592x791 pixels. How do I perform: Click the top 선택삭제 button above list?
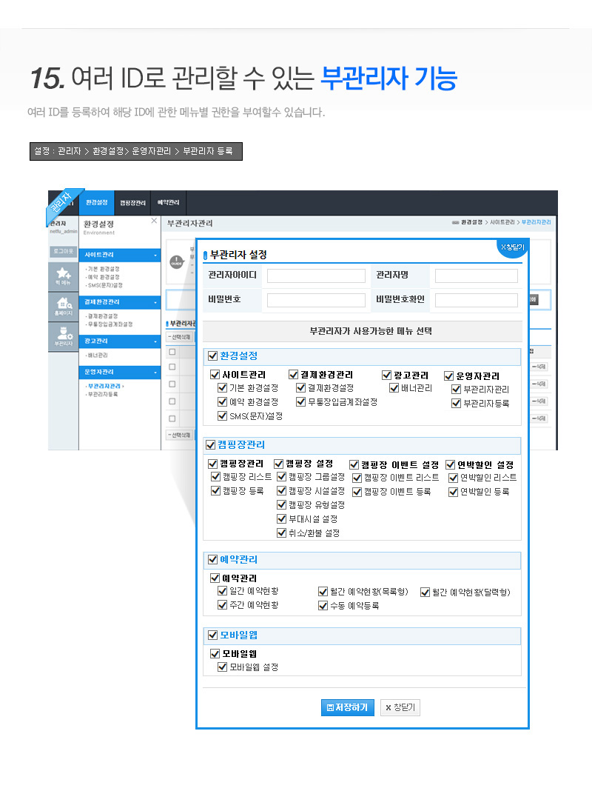tap(180, 337)
